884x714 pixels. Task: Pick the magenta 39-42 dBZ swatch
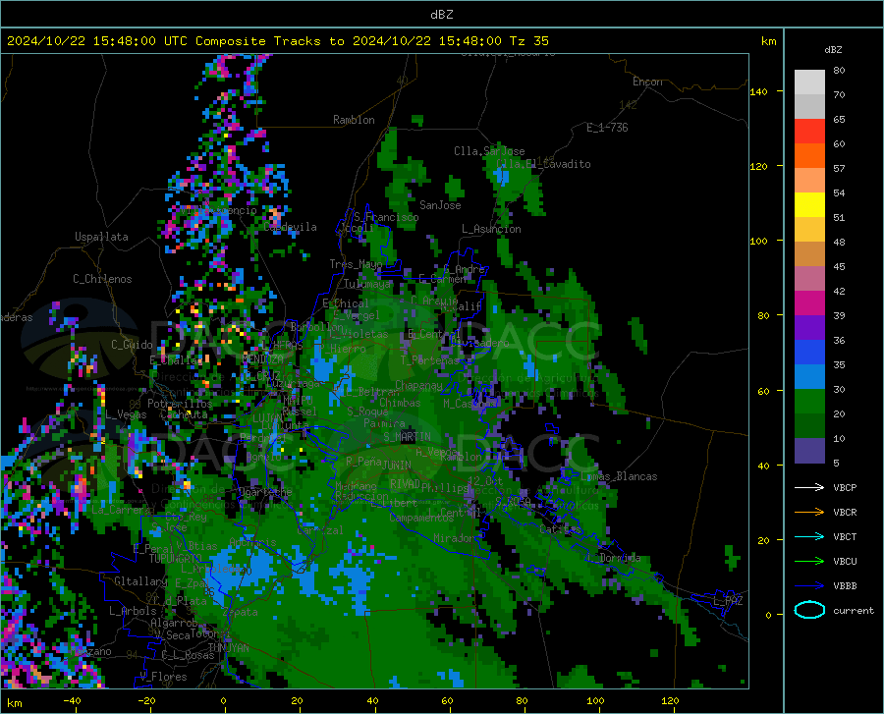pos(809,303)
